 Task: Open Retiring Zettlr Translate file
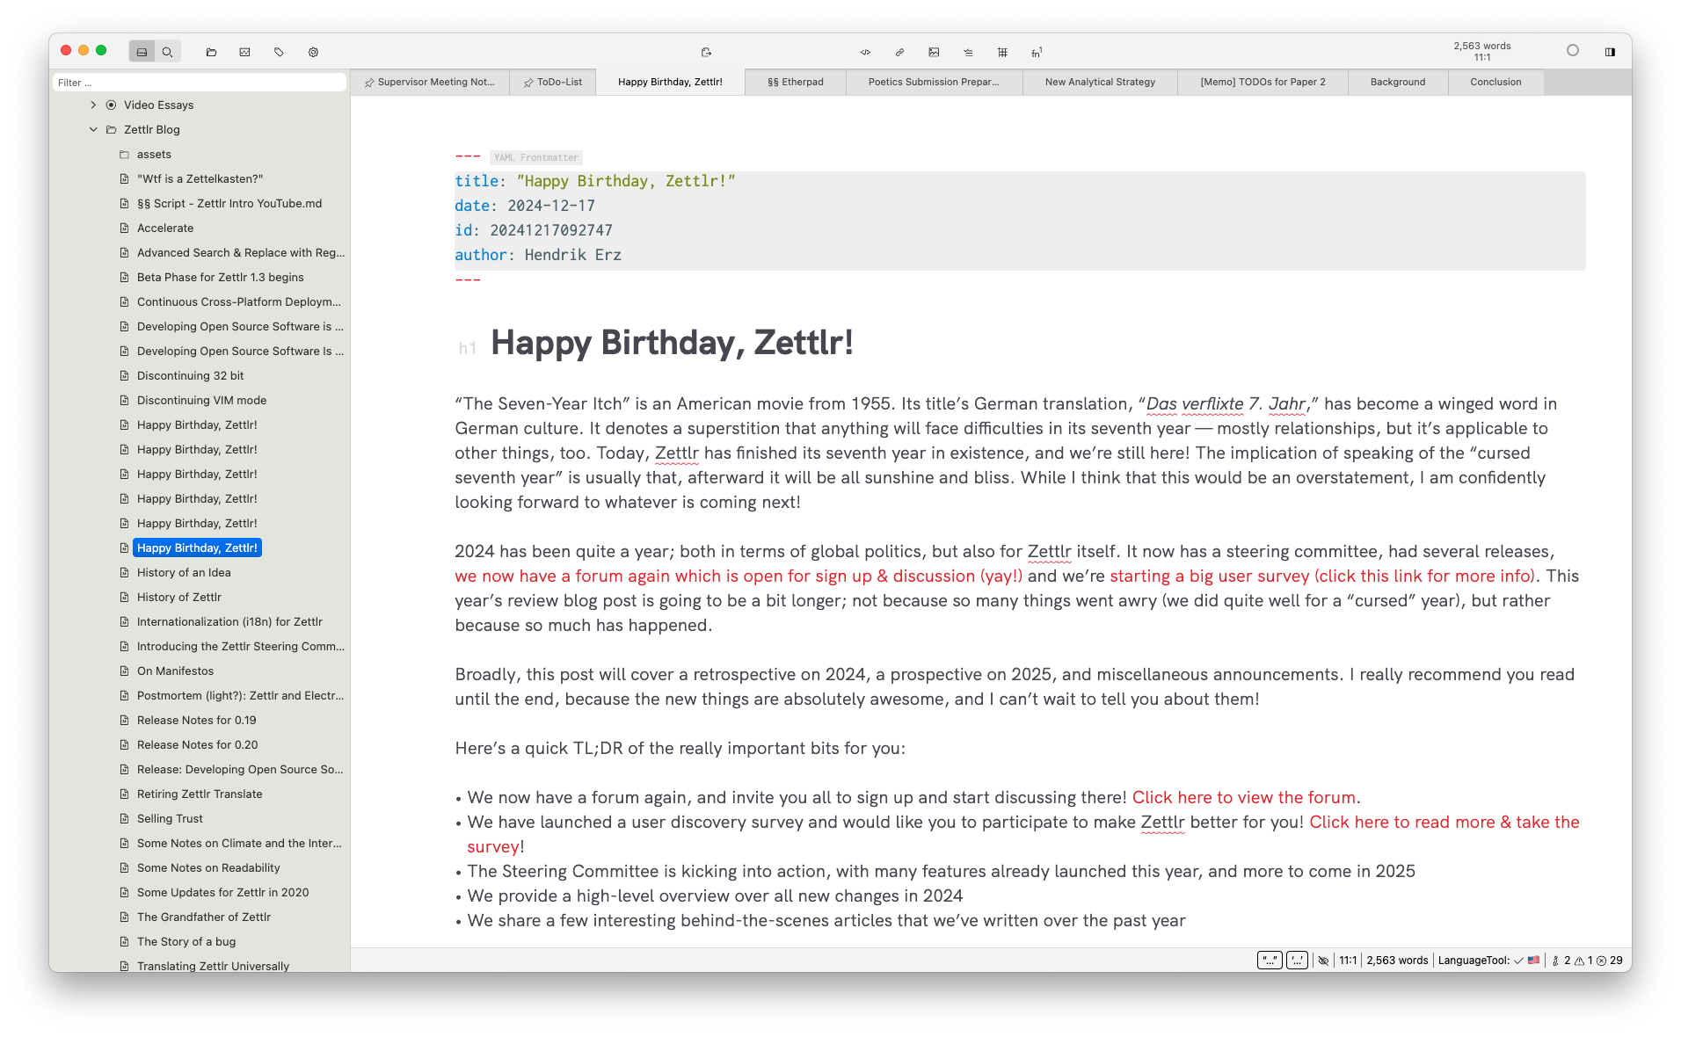pos(200,794)
